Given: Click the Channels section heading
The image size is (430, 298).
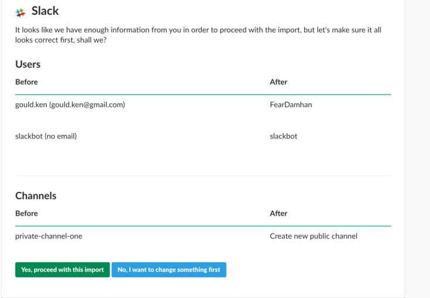Looking at the screenshot, I should coord(35,196).
